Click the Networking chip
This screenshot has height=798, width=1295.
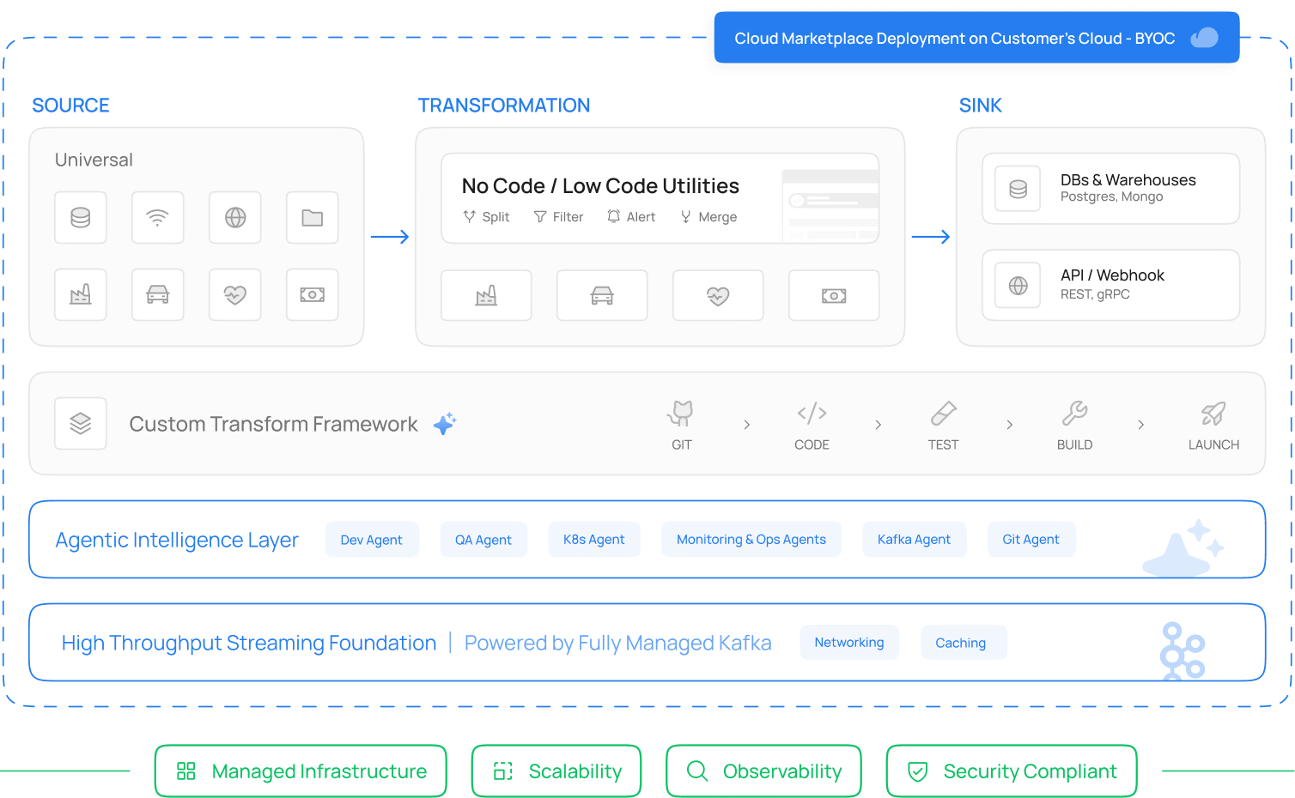(x=848, y=643)
